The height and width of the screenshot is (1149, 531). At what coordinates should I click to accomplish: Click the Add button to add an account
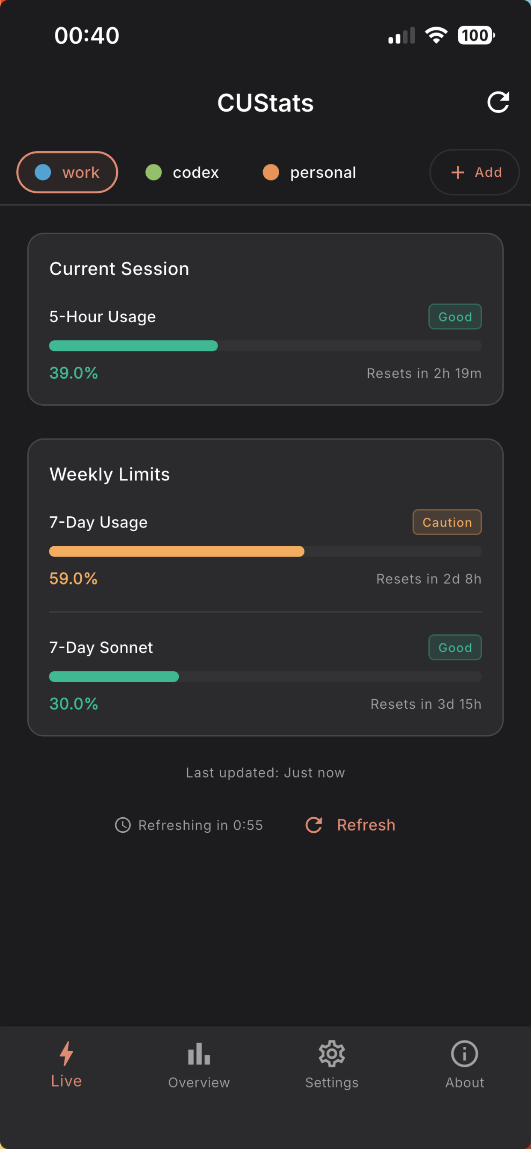click(474, 172)
